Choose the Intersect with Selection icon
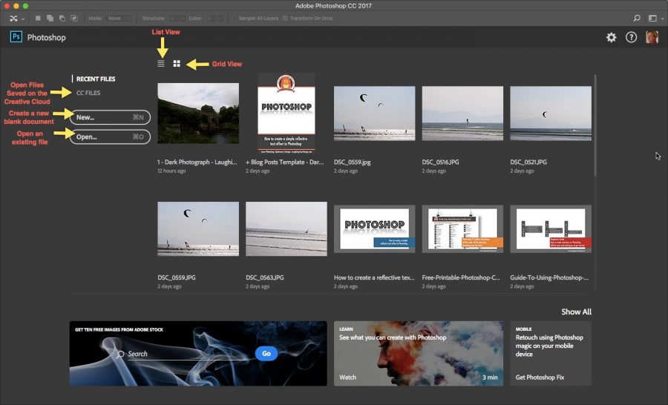The image size is (668, 405). [74, 19]
